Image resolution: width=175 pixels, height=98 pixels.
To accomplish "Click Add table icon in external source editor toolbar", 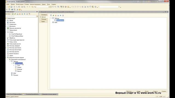I will (x=51, y=16).
